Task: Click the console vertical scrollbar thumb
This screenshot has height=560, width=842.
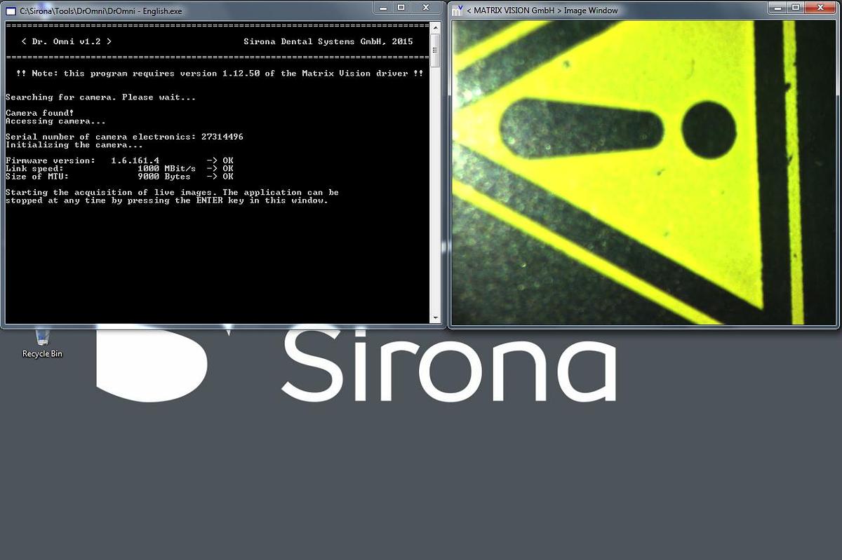Action: [435, 50]
